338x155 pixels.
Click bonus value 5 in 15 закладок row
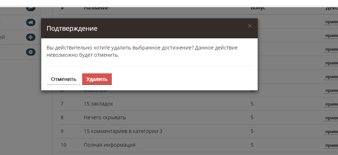click(x=252, y=104)
